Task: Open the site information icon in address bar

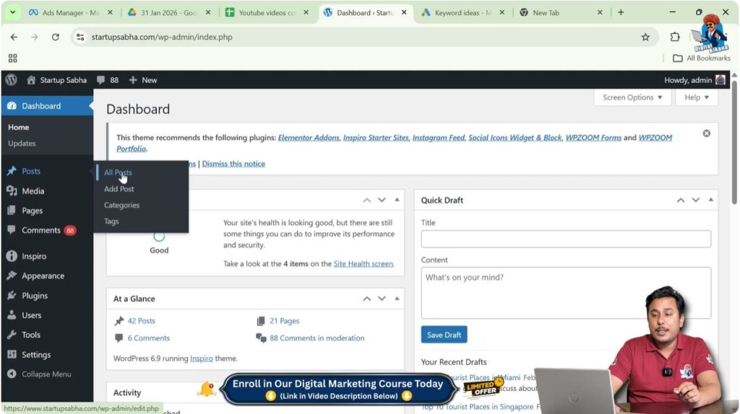Action: click(x=81, y=37)
